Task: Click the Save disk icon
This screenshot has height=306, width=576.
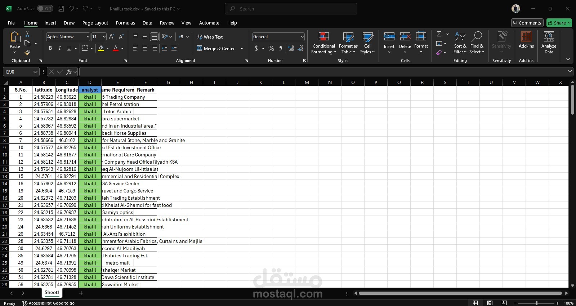Action: (61, 9)
